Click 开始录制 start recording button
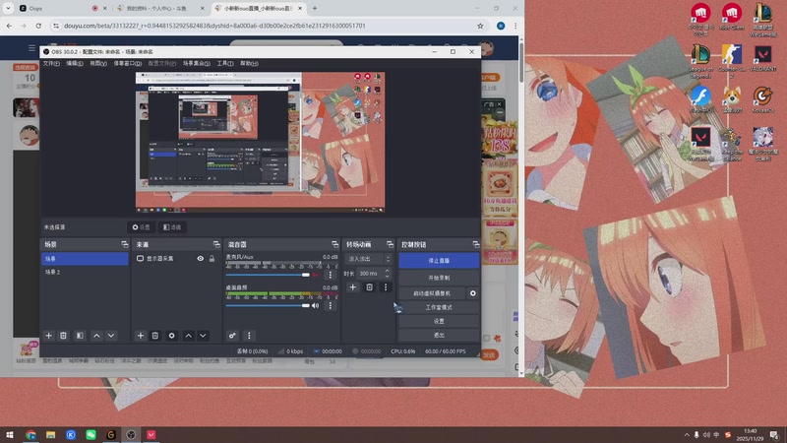787x443 pixels. [439, 278]
